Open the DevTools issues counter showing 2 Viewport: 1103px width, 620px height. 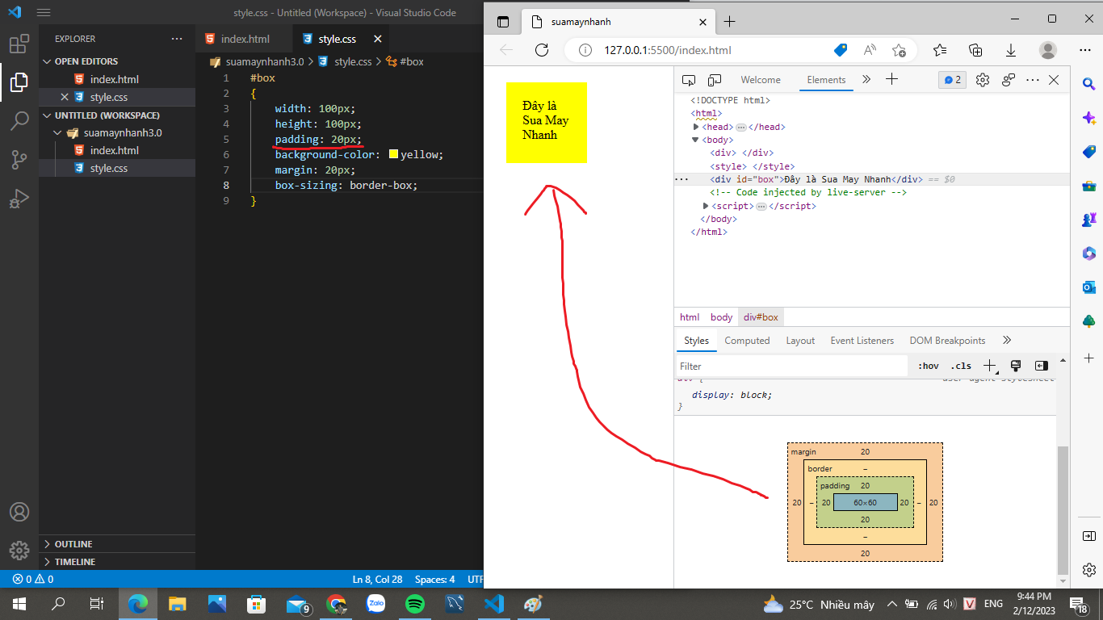[952, 80]
